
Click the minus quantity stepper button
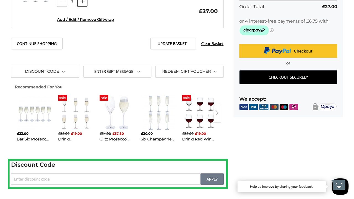click(62, 2)
